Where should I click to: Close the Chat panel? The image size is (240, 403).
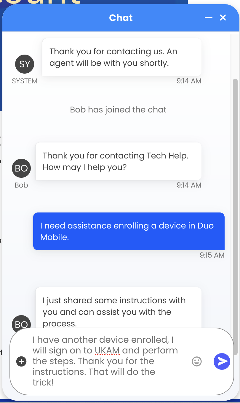[x=223, y=18]
